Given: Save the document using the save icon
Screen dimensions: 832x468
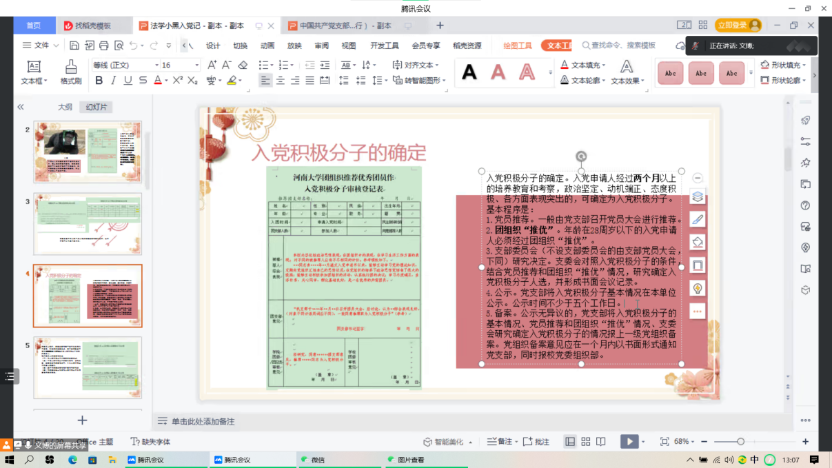Looking at the screenshot, I should click(74, 45).
